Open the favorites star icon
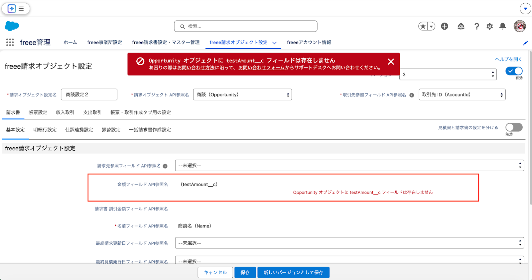 coord(423,26)
